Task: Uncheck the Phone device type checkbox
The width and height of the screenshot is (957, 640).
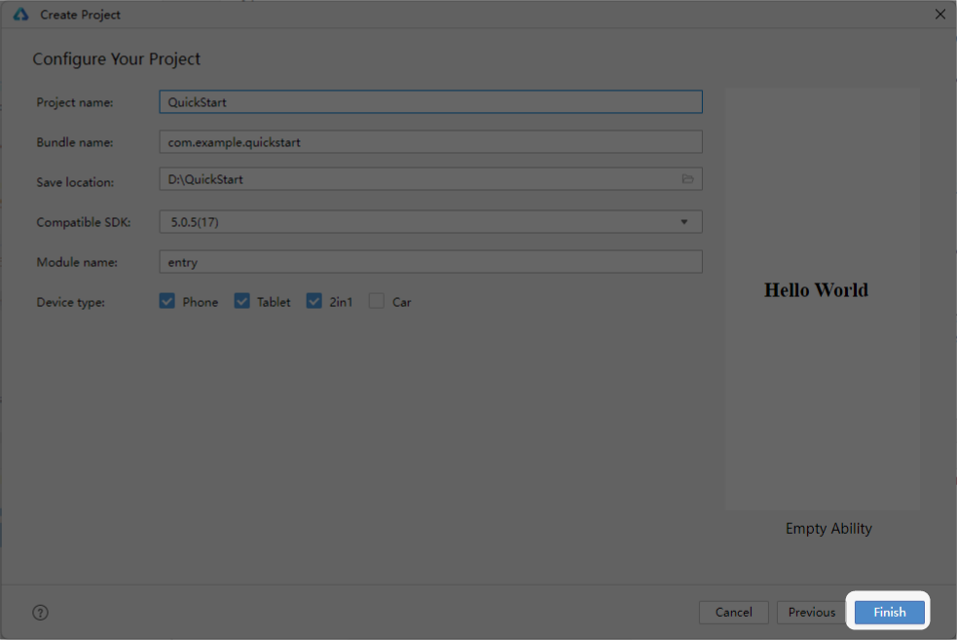Action: coord(167,301)
